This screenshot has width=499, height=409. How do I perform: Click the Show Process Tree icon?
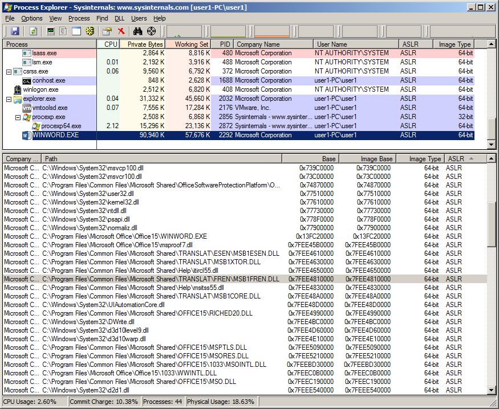tap(64, 31)
